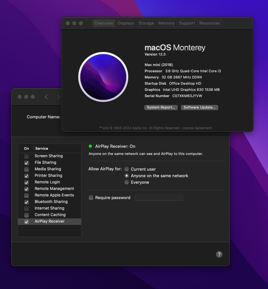Select the Internet Sharing row
This screenshot has height=289, width=268.
50,208
